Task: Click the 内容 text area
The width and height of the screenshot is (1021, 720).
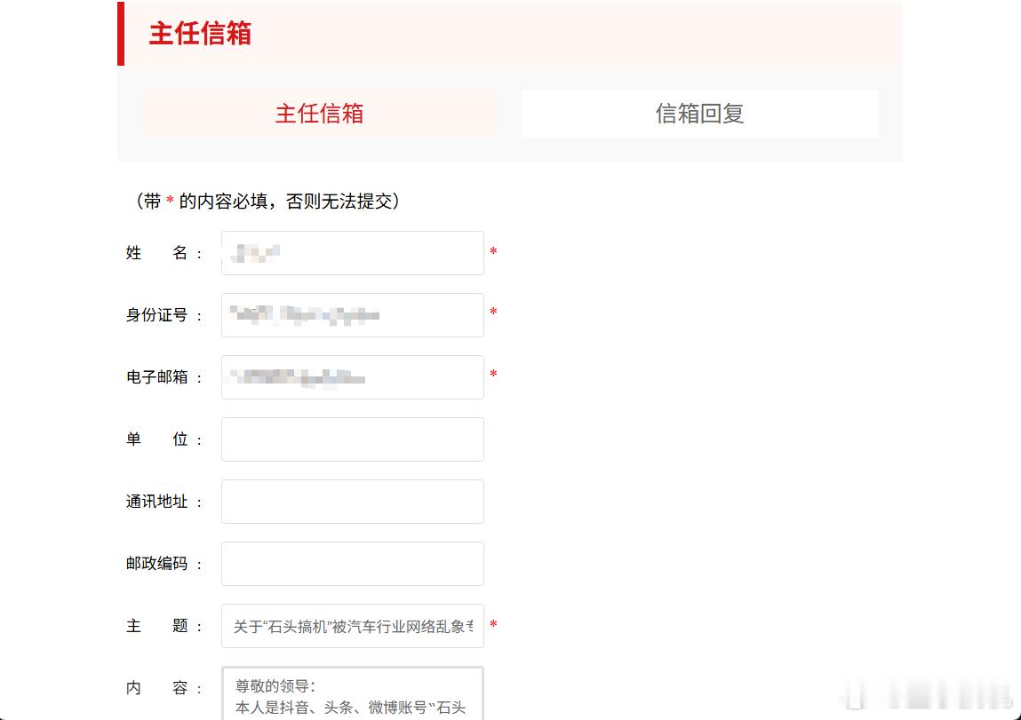Action: point(352,693)
